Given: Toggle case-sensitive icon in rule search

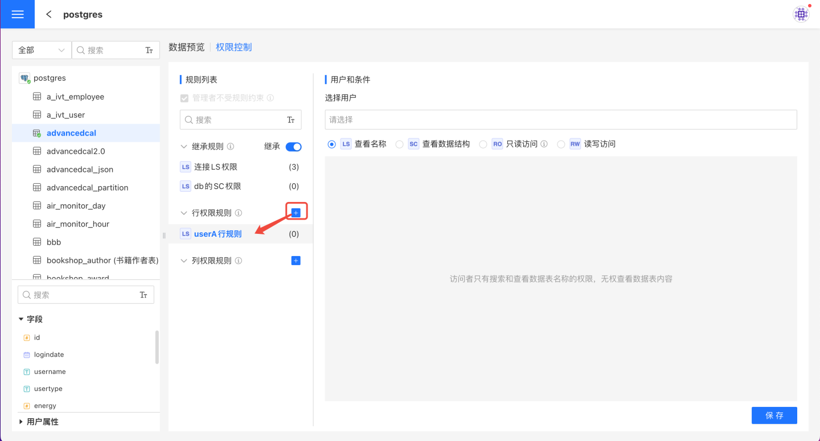Looking at the screenshot, I should [291, 120].
